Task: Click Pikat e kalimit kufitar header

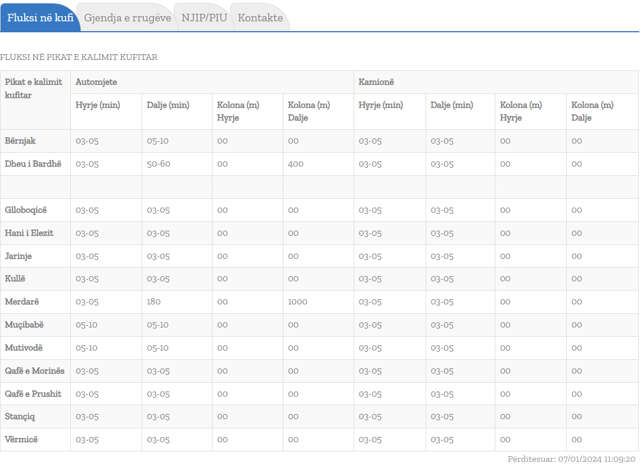Action: tap(33, 89)
